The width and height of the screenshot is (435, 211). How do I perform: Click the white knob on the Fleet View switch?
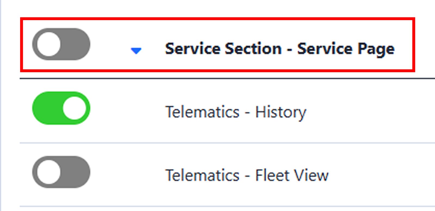49,172
